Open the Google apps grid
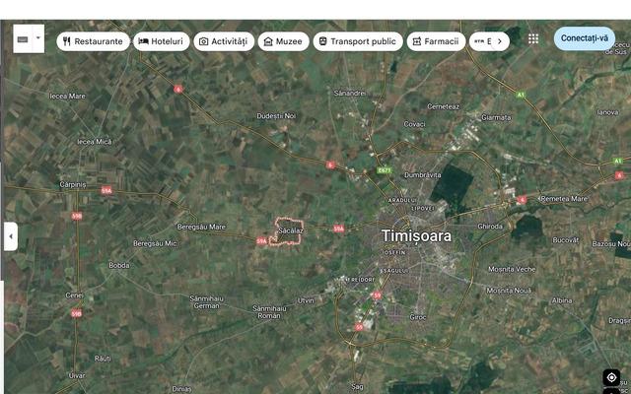The image size is (631, 394). tap(533, 39)
